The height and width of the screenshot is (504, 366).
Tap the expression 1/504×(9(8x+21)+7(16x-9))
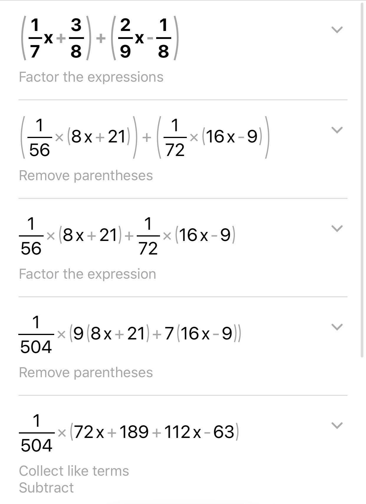pyautogui.click(x=130, y=334)
